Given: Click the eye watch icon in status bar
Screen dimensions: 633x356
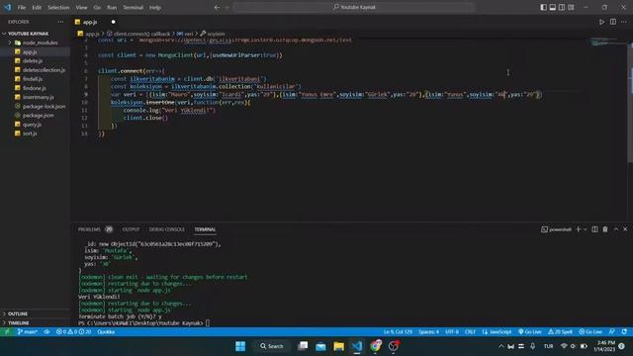Looking at the screenshot, I should (46, 332).
